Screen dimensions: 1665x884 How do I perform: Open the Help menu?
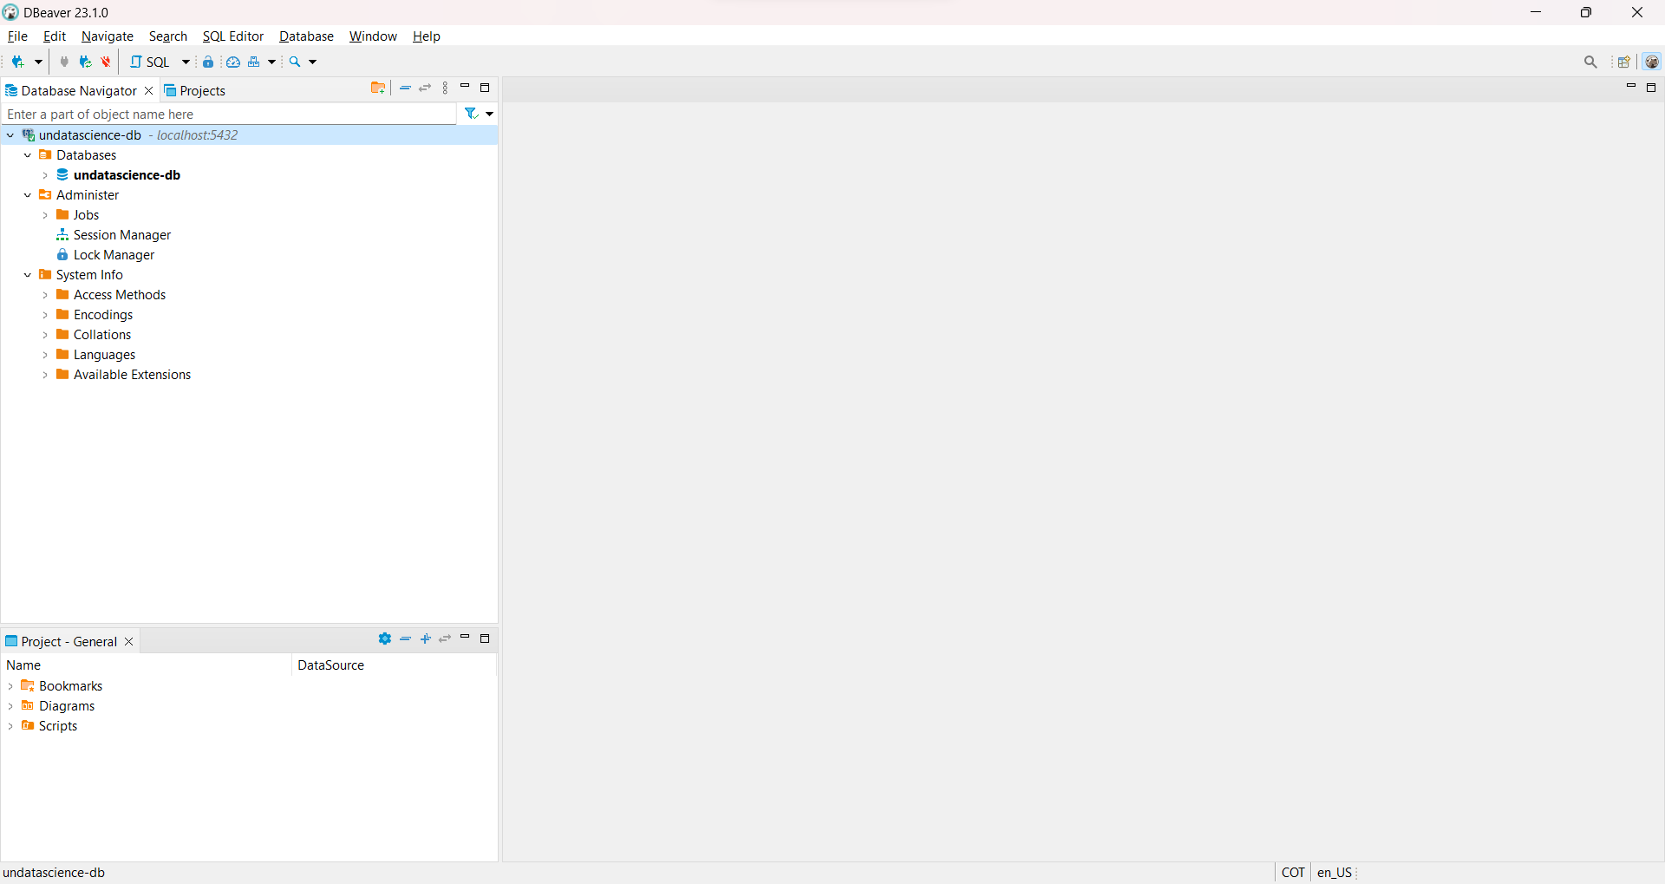427,36
